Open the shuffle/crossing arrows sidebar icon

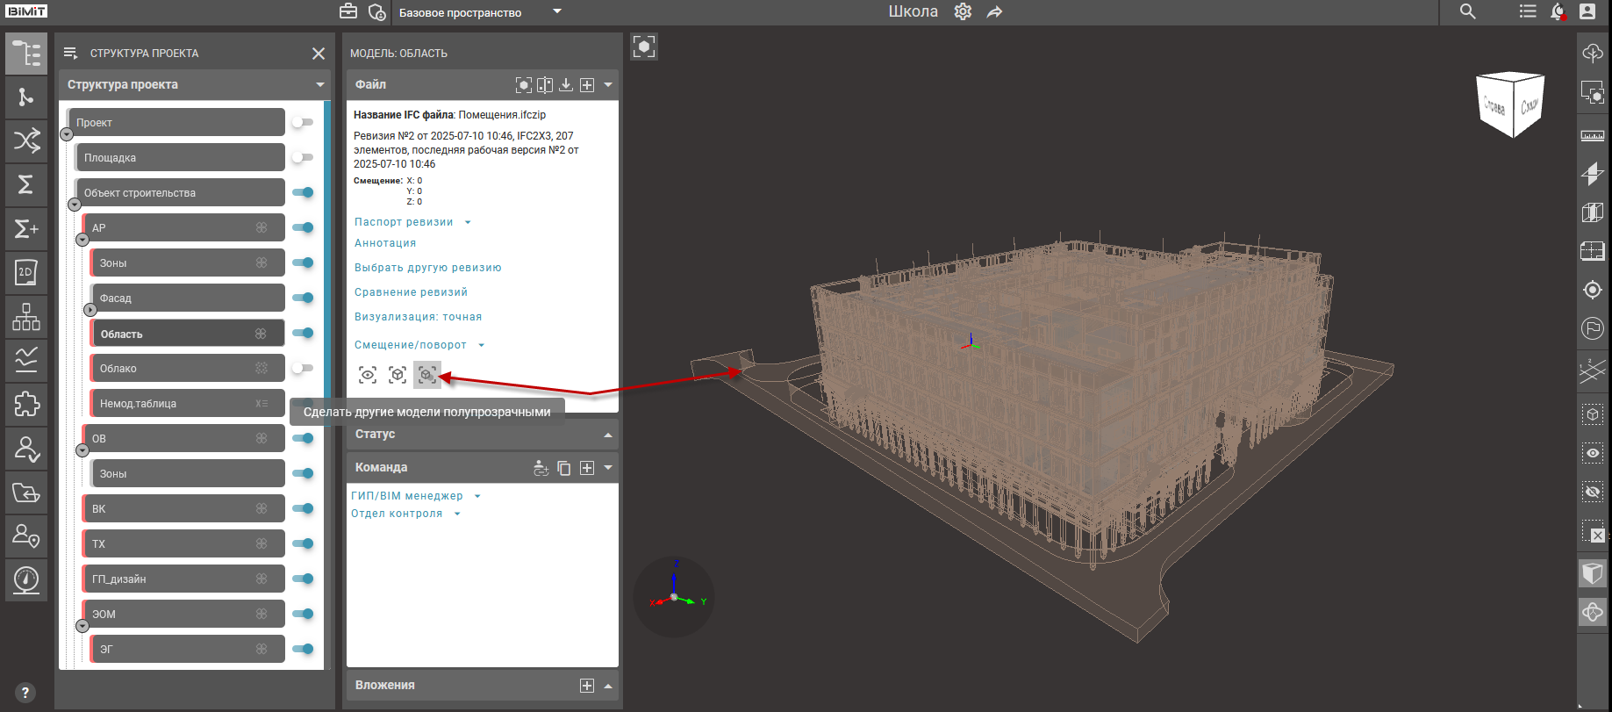(x=26, y=140)
